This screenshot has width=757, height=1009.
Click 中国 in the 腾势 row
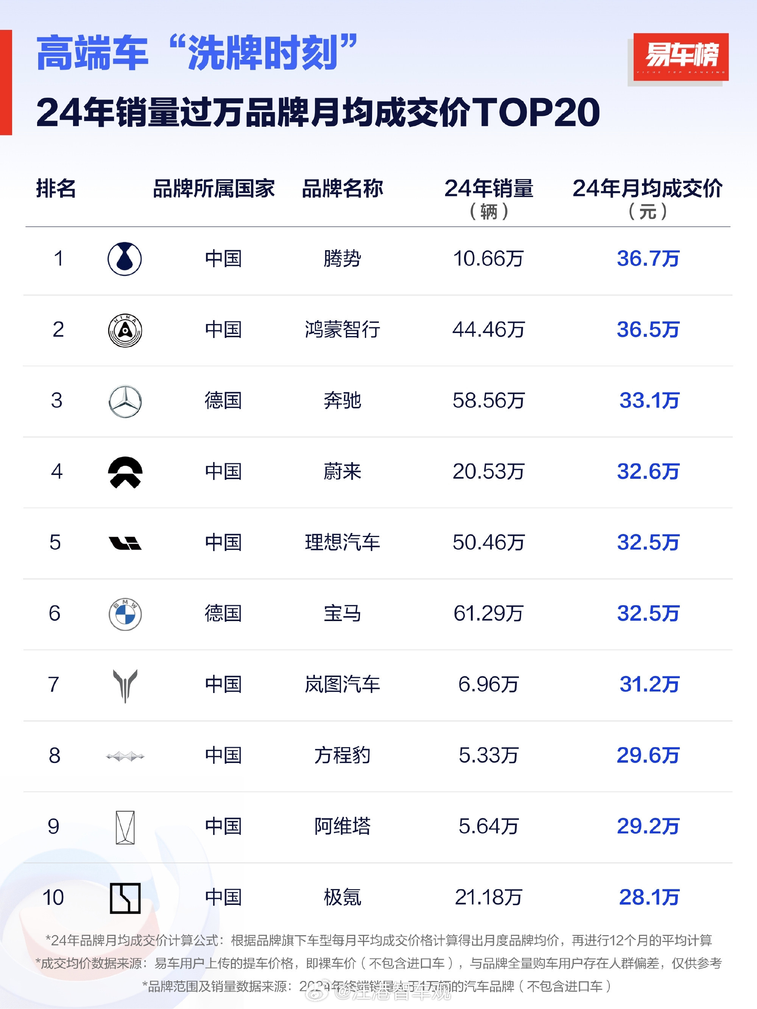pyautogui.click(x=223, y=258)
